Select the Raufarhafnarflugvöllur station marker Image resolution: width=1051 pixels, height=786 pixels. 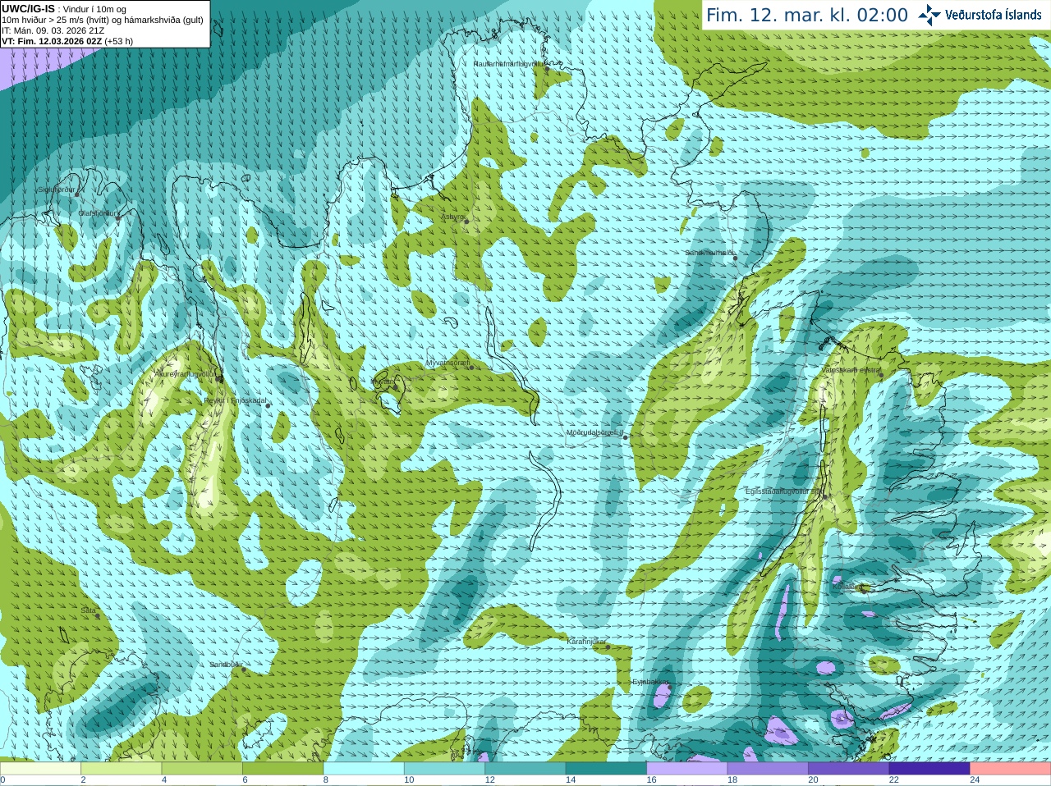pyautogui.click(x=547, y=69)
